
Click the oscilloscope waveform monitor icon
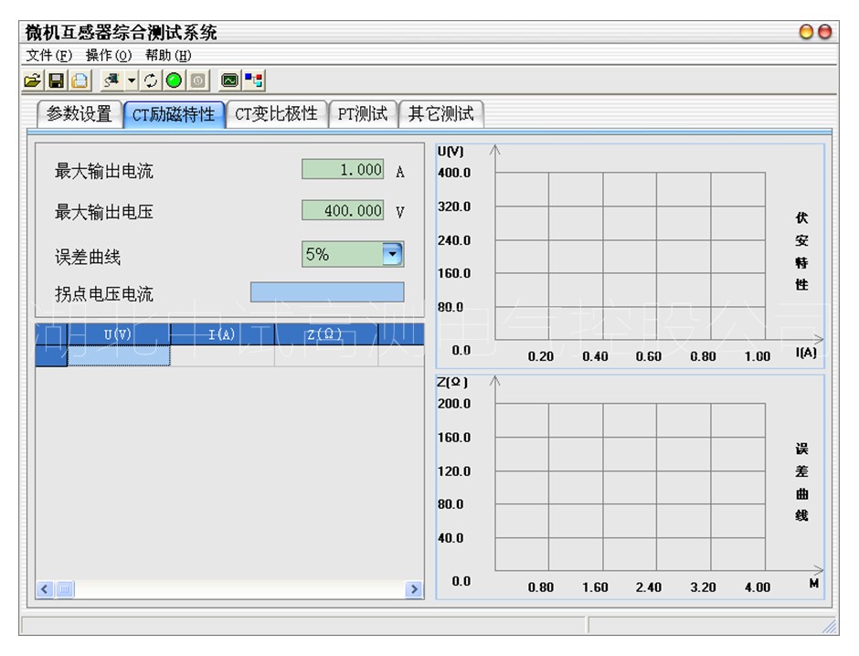(230, 80)
